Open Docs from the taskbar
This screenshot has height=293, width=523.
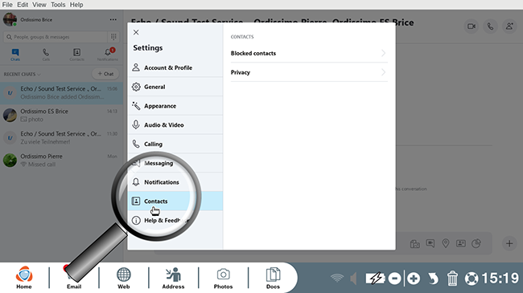pos(273,278)
